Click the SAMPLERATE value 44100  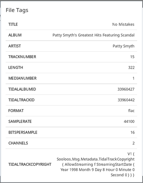click(x=129, y=122)
